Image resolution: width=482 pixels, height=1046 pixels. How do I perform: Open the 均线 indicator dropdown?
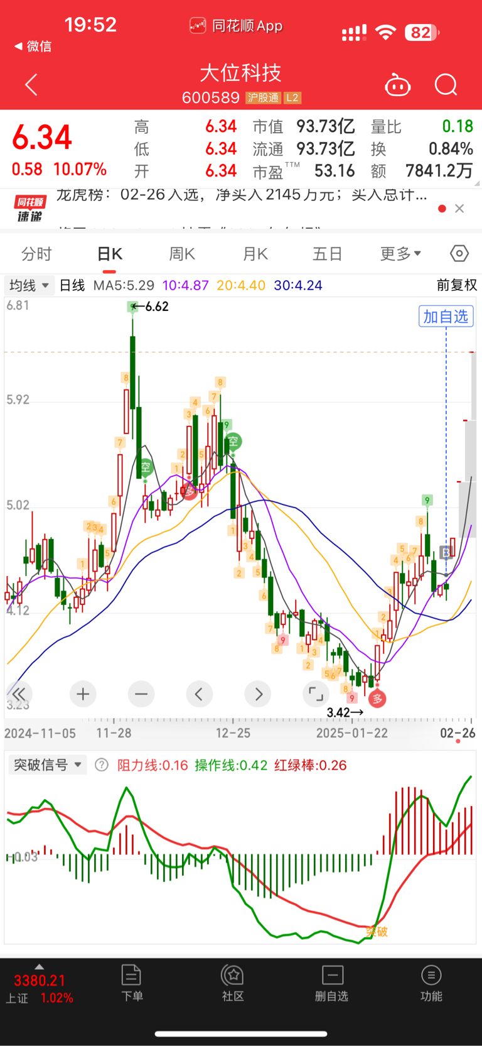29,285
